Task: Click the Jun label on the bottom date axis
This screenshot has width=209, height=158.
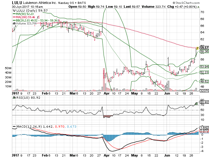Action: pyautogui.click(x=167, y=155)
